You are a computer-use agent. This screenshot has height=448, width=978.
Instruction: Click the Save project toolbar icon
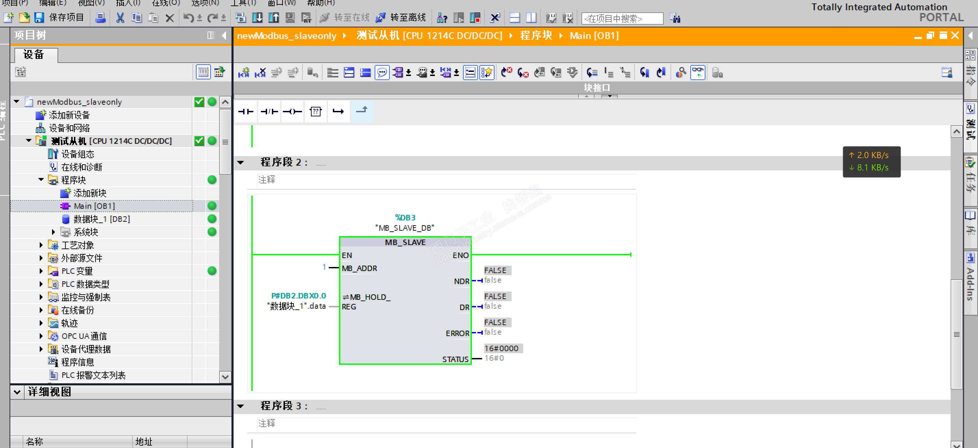pyautogui.click(x=39, y=17)
